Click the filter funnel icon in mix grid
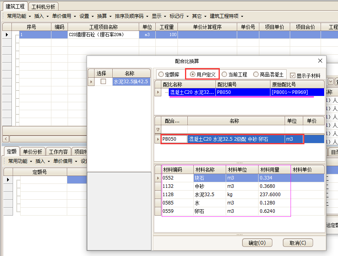 pos(158,130)
